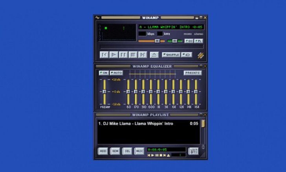Viewport: 286px width, 172px height.
Task: Toggle Repeat mode button
Action: [187, 55]
